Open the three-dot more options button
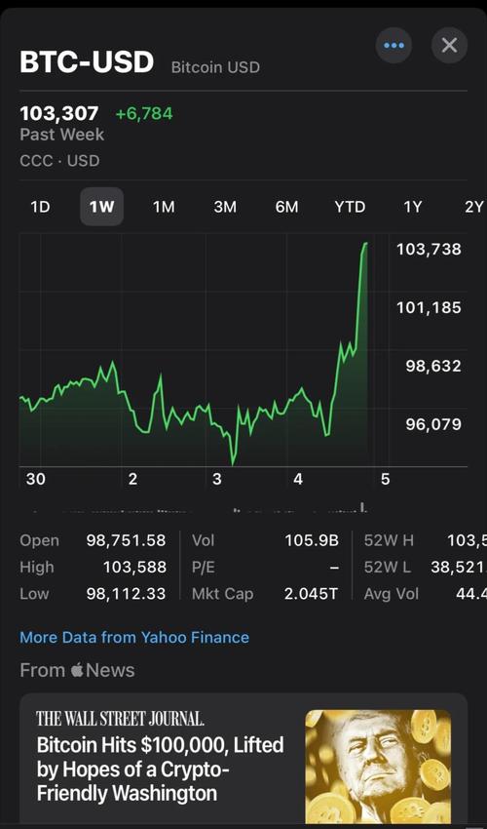The image size is (487, 829). (x=393, y=46)
